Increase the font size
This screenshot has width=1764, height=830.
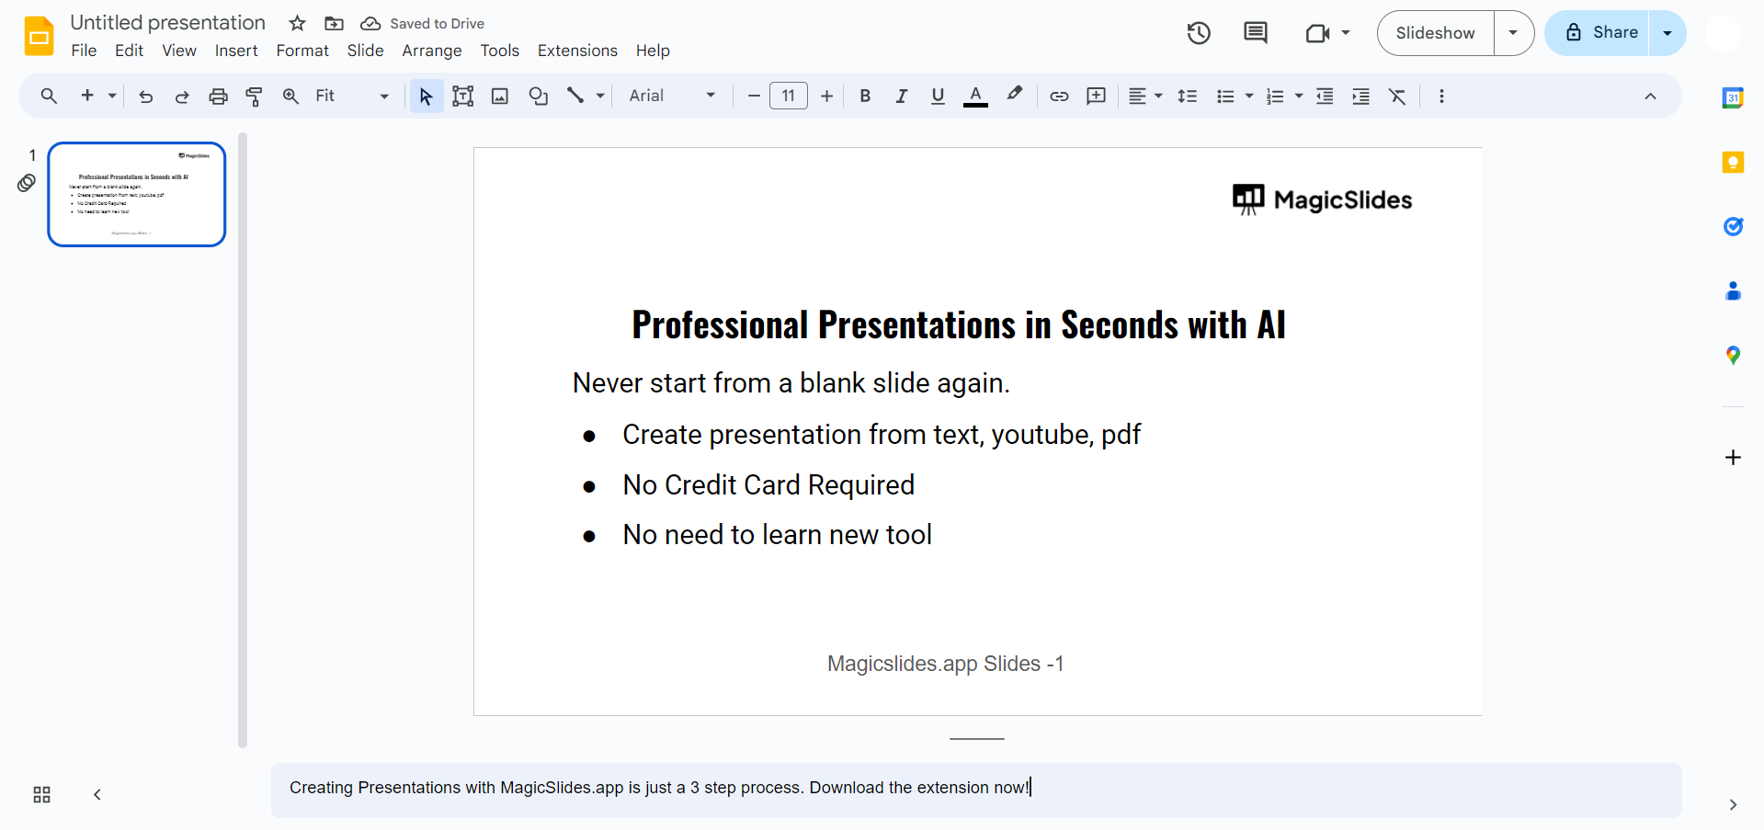coord(827,96)
